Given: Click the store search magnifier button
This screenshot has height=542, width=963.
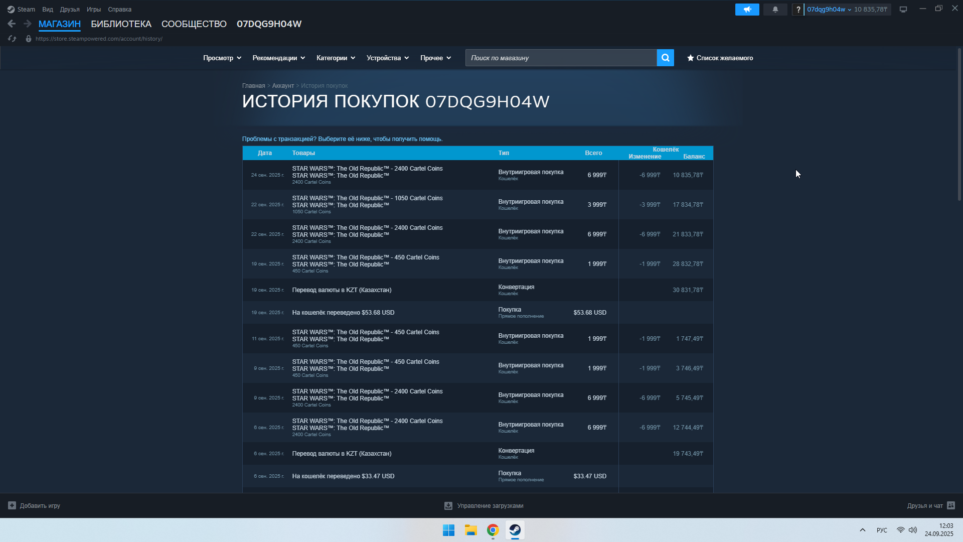Looking at the screenshot, I should point(665,58).
